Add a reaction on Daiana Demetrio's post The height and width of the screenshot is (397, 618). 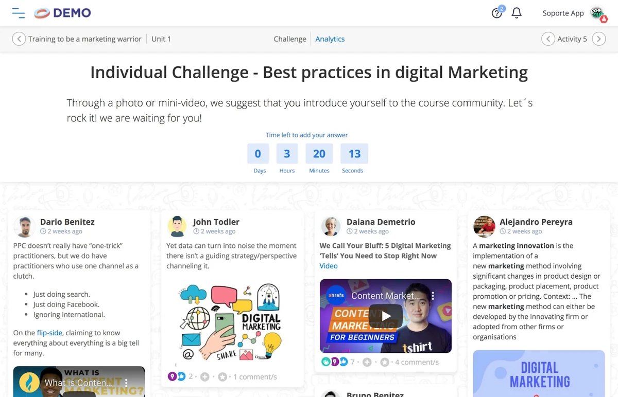click(367, 362)
